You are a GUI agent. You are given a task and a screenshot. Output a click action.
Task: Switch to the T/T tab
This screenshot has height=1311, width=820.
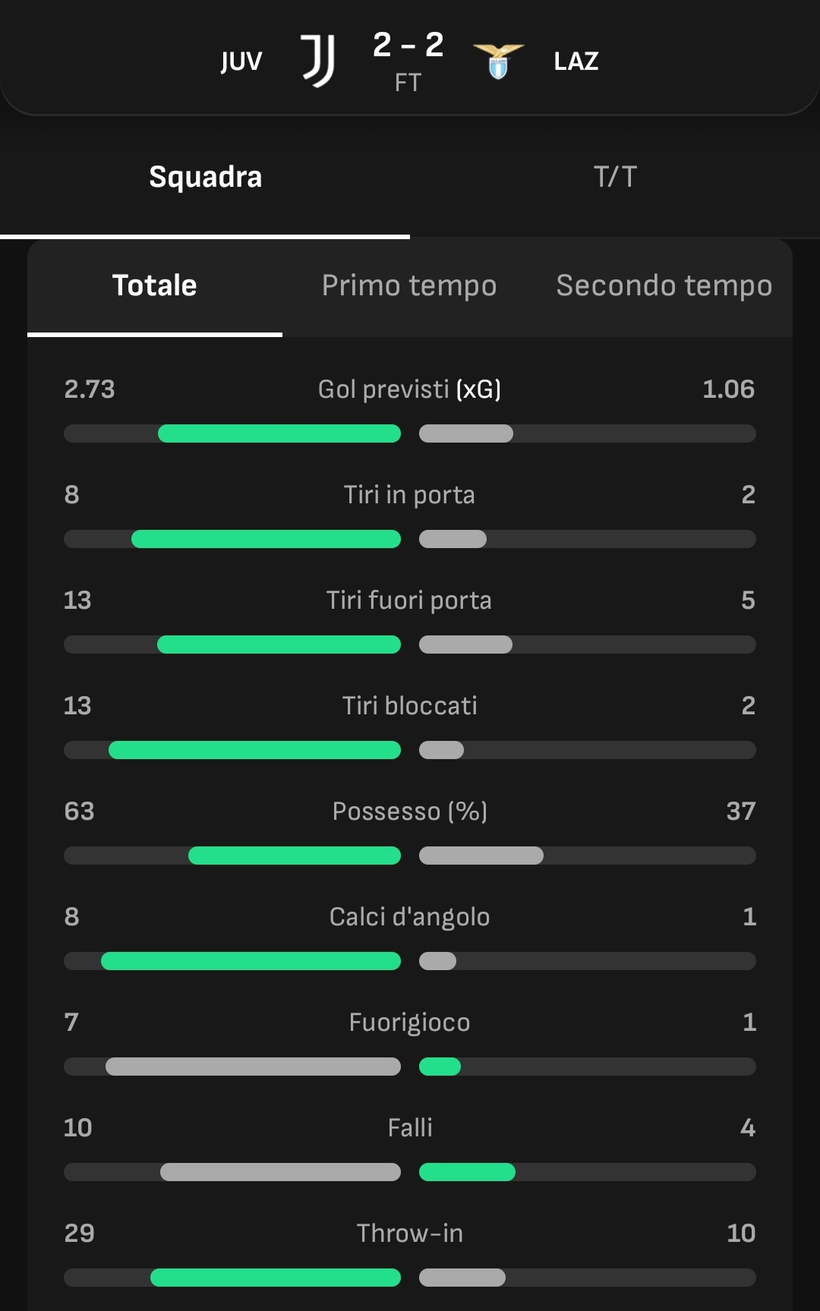click(615, 177)
